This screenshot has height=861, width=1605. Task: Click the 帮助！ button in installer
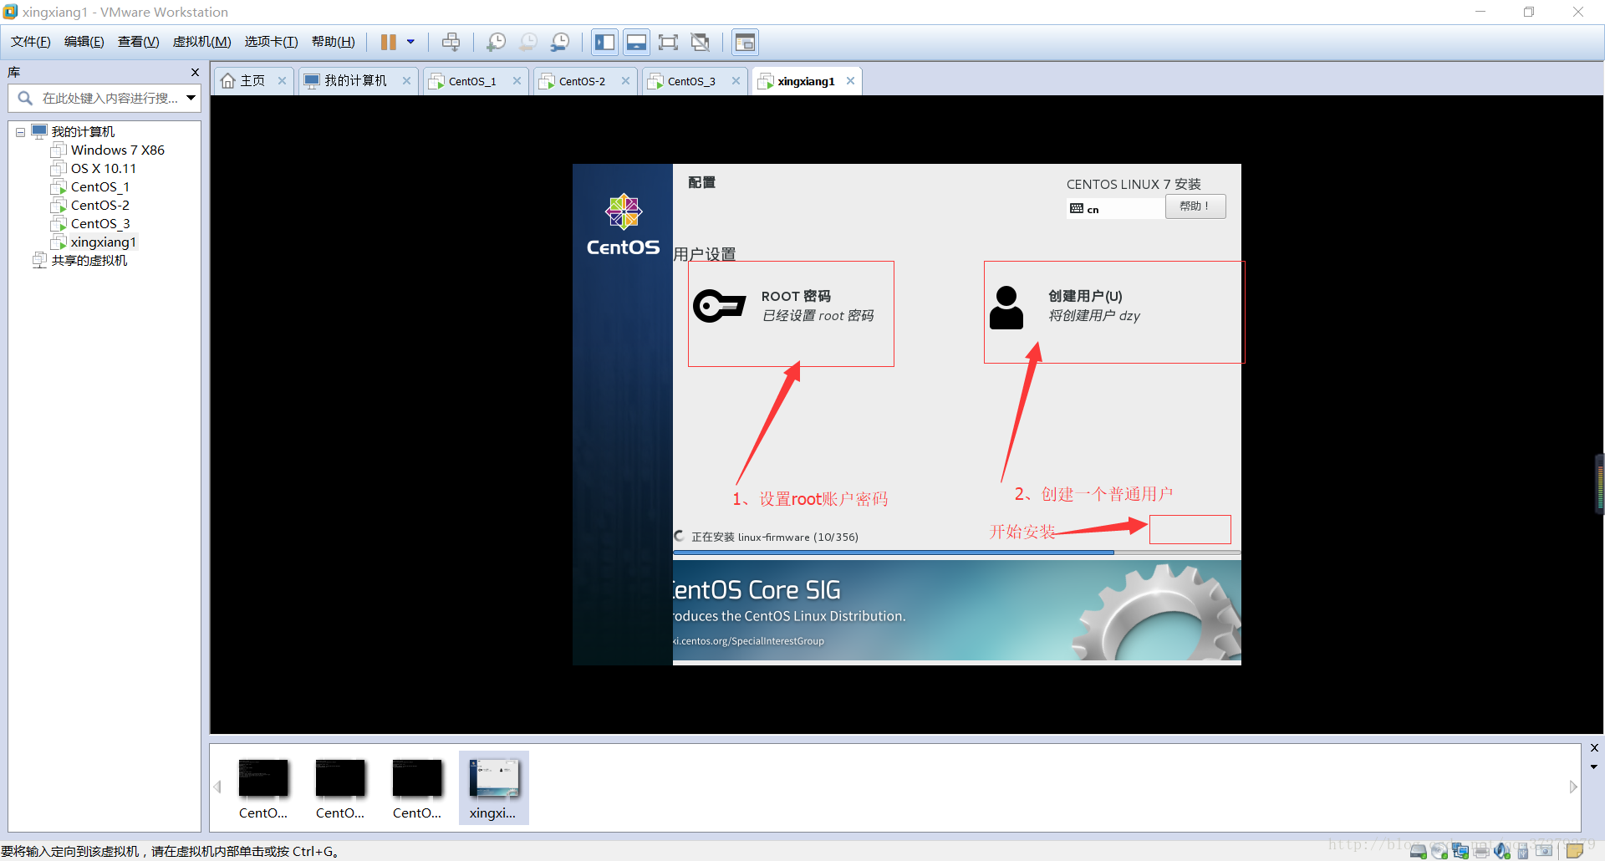[x=1195, y=206]
